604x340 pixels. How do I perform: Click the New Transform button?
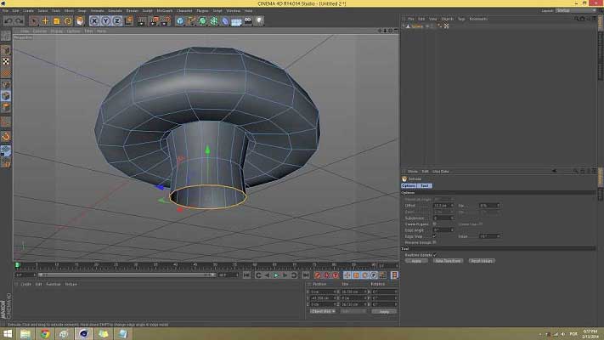(x=447, y=260)
